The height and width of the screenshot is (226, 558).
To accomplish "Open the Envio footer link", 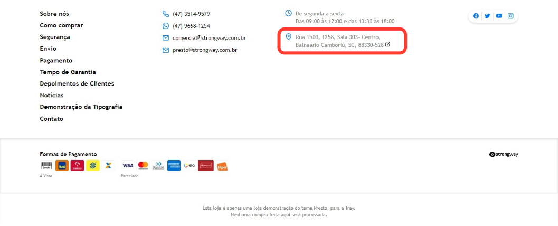I will (48, 49).
